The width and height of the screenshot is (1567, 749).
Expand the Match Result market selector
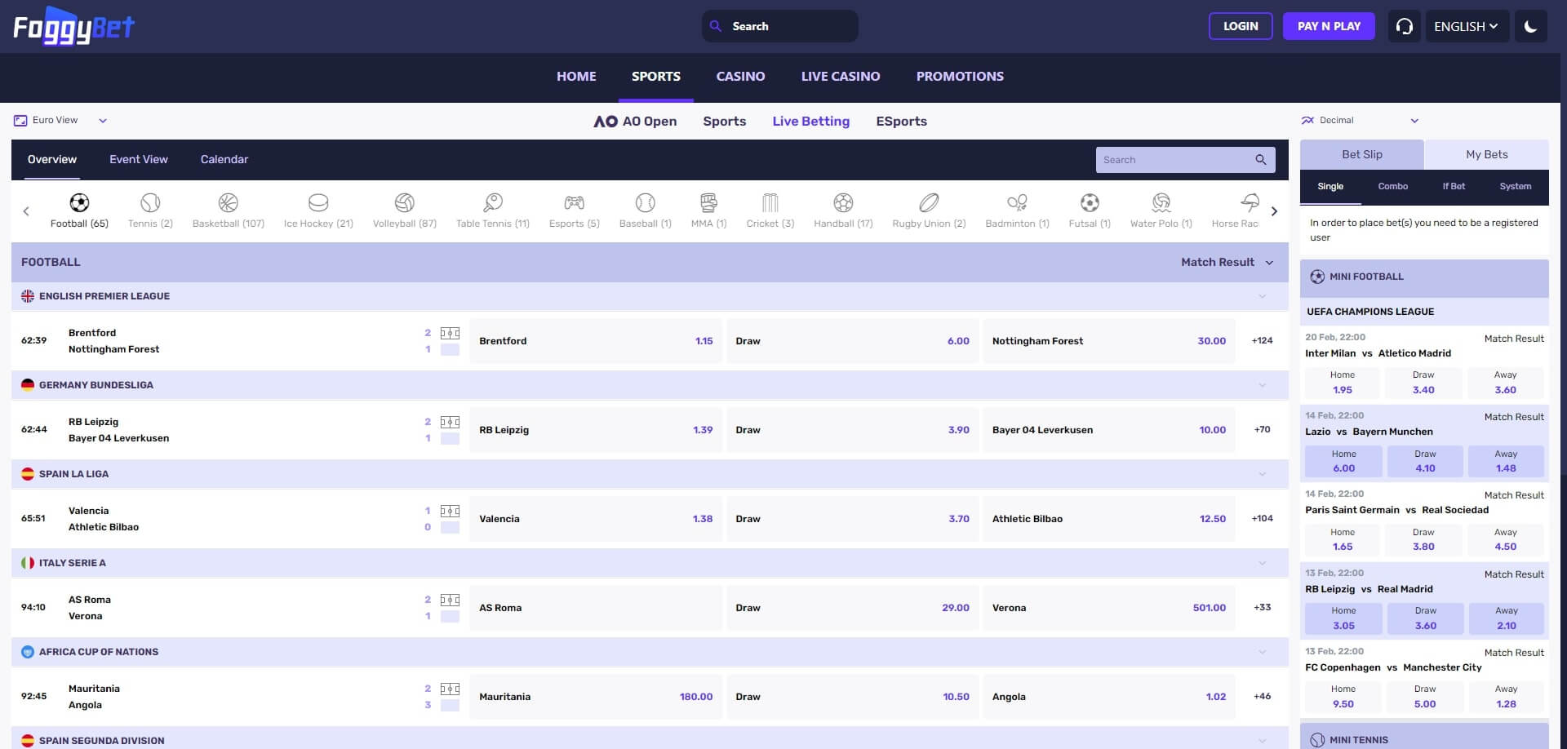click(1228, 262)
